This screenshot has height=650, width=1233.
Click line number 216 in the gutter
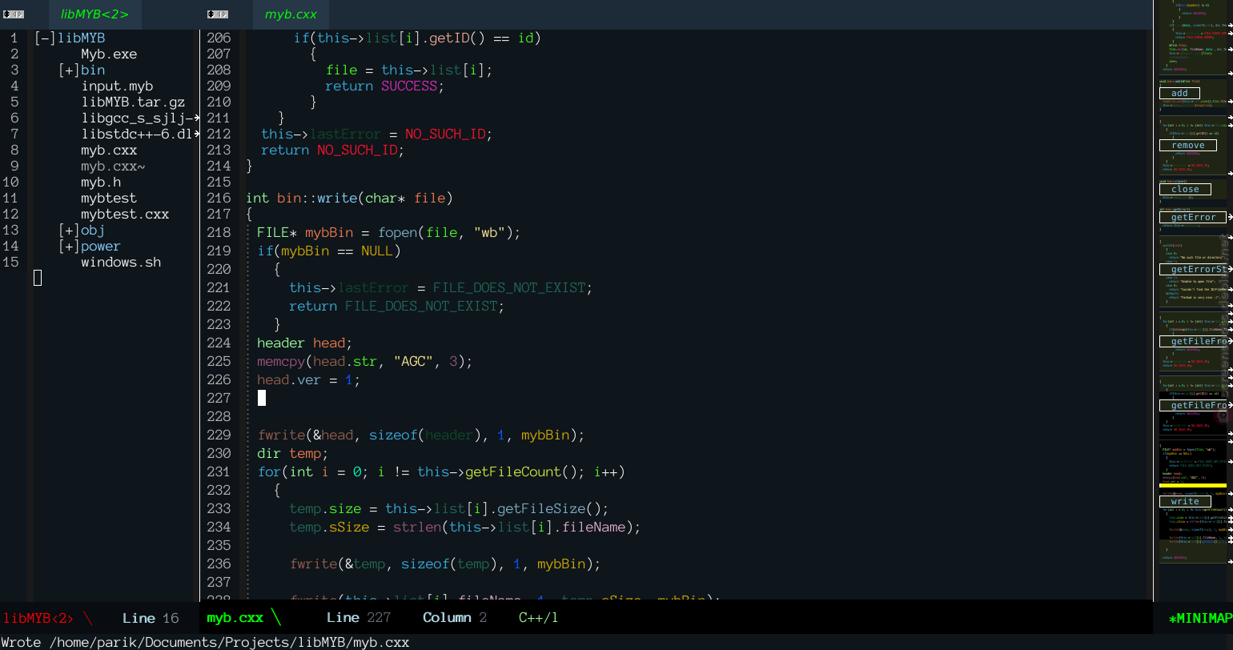click(219, 198)
